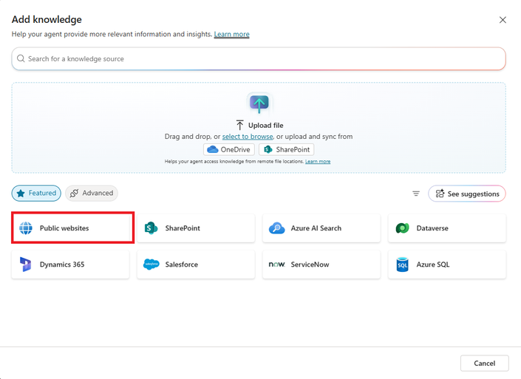Open Learn more link under dialog title

click(x=231, y=34)
